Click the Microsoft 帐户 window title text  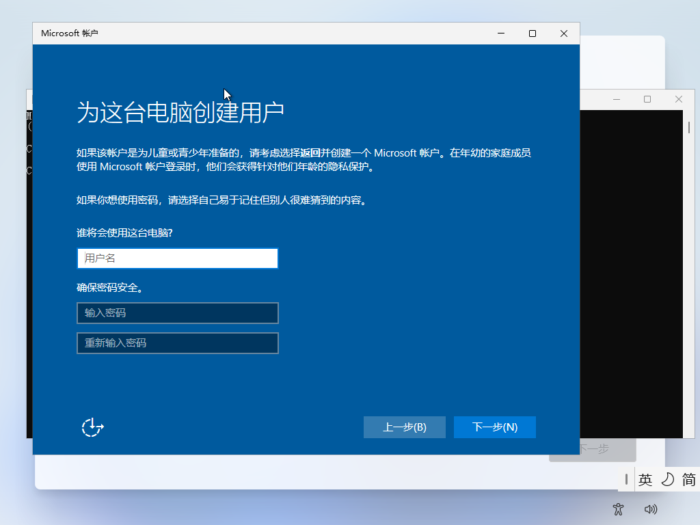70,33
